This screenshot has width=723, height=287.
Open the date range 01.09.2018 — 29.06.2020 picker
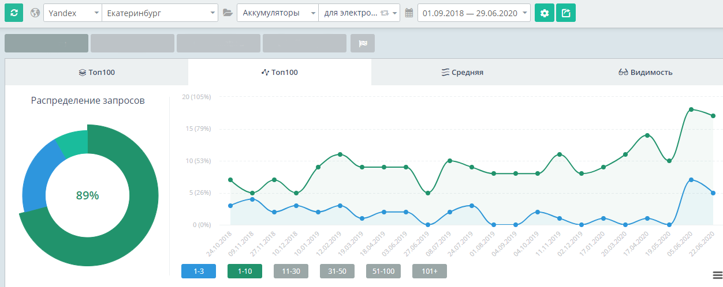point(474,13)
